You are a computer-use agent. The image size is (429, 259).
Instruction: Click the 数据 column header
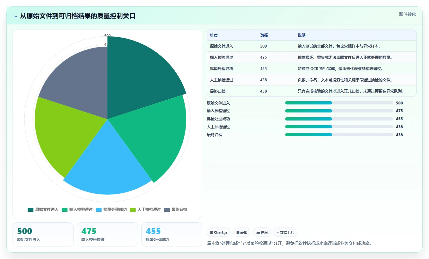click(264, 35)
